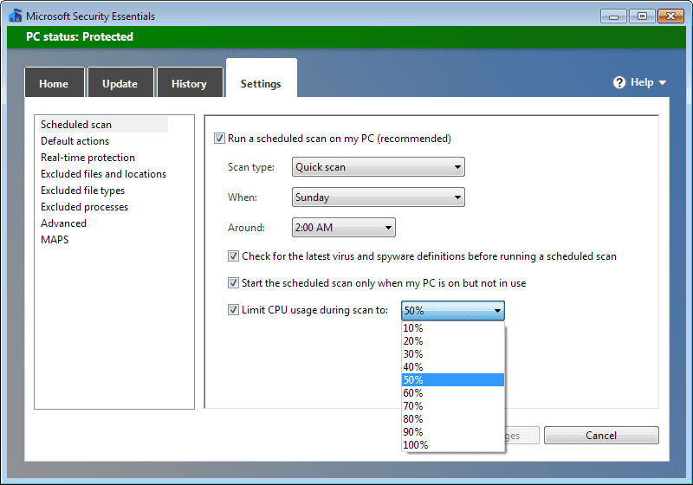This screenshot has width=693, height=485.
Task: Click the Microsoft Security Essentials title icon
Action: (15, 16)
